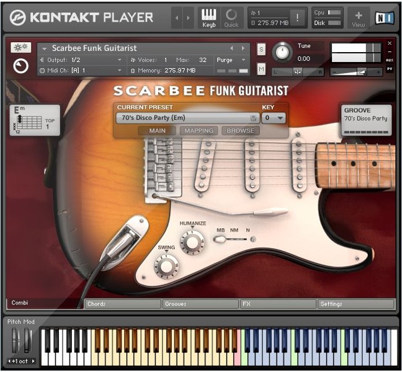Click the pan slider center handle

coord(298,73)
